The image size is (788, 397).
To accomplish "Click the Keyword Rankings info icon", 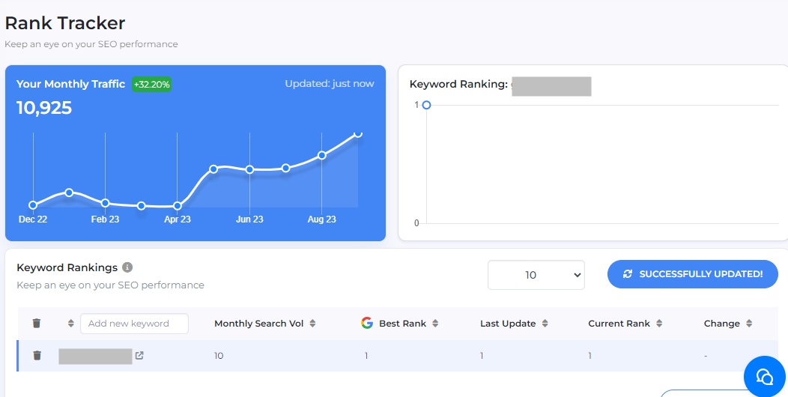I will [127, 267].
